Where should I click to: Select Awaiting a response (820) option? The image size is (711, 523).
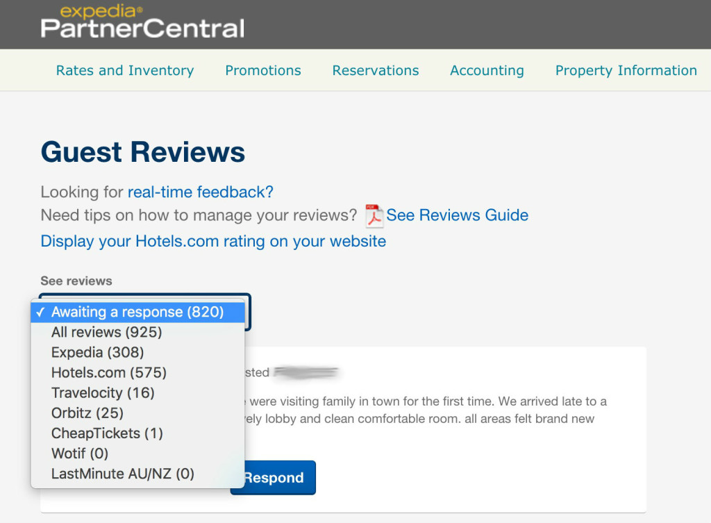point(138,312)
